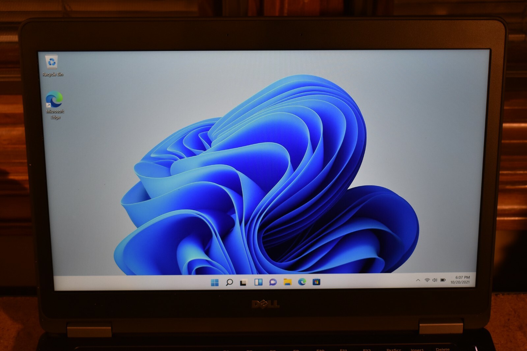Viewport: 527px width, 351px height.
Task: Open Task View on the taskbar
Action: pyautogui.click(x=244, y=282)
